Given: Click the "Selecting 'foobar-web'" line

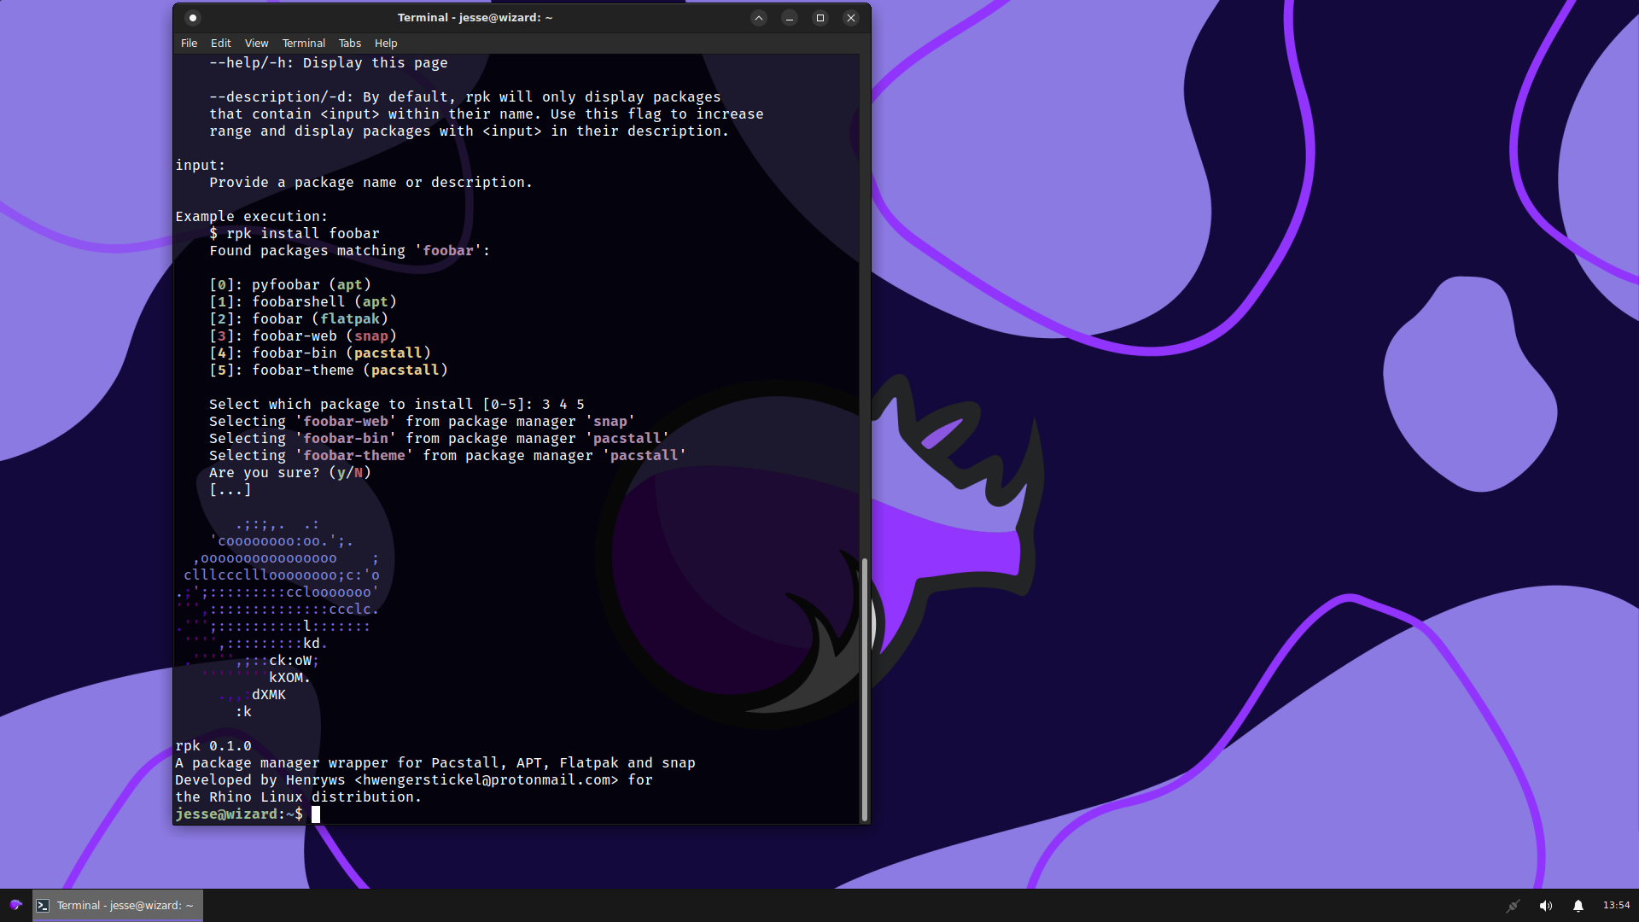Looking at the screenshot, I should pyautogui.click(x=423, y=422).
